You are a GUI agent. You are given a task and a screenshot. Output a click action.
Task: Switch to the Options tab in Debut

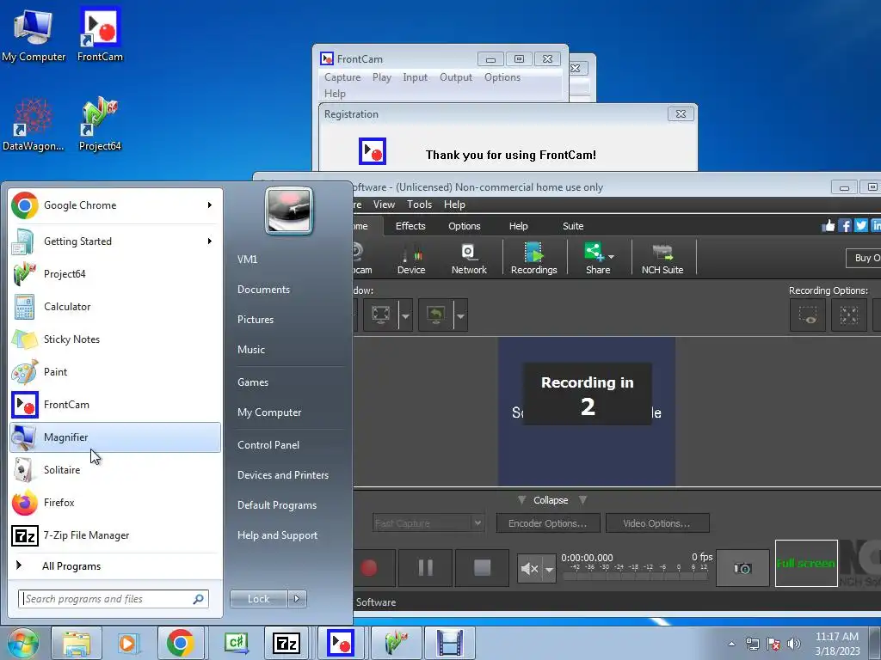[x=464, y=226]
